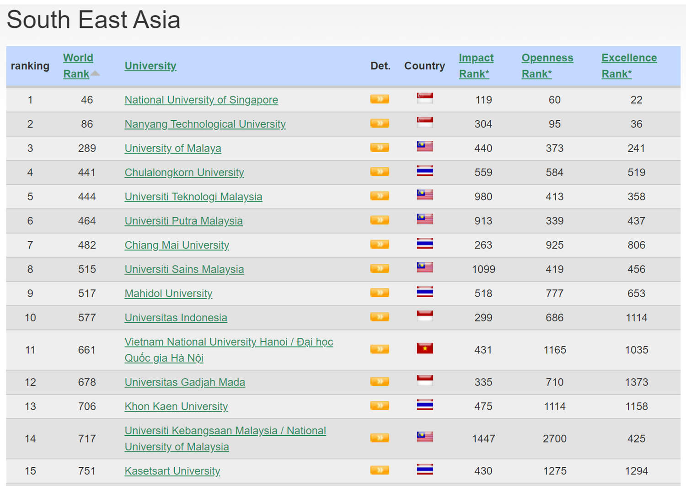Viewport: 686px width, 486px height.
Task: Click details arrow icon for Mahidol University
Action: 380,293
